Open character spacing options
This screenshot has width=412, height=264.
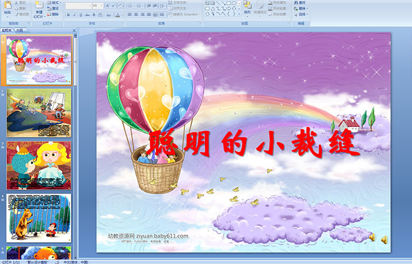coord(101,15)
